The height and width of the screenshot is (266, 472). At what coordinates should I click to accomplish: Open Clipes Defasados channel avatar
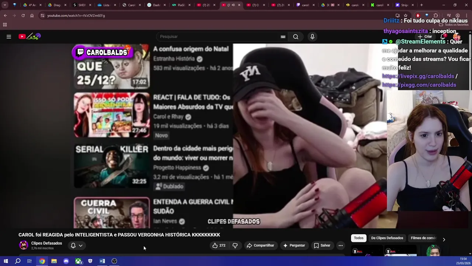(24, 245)
